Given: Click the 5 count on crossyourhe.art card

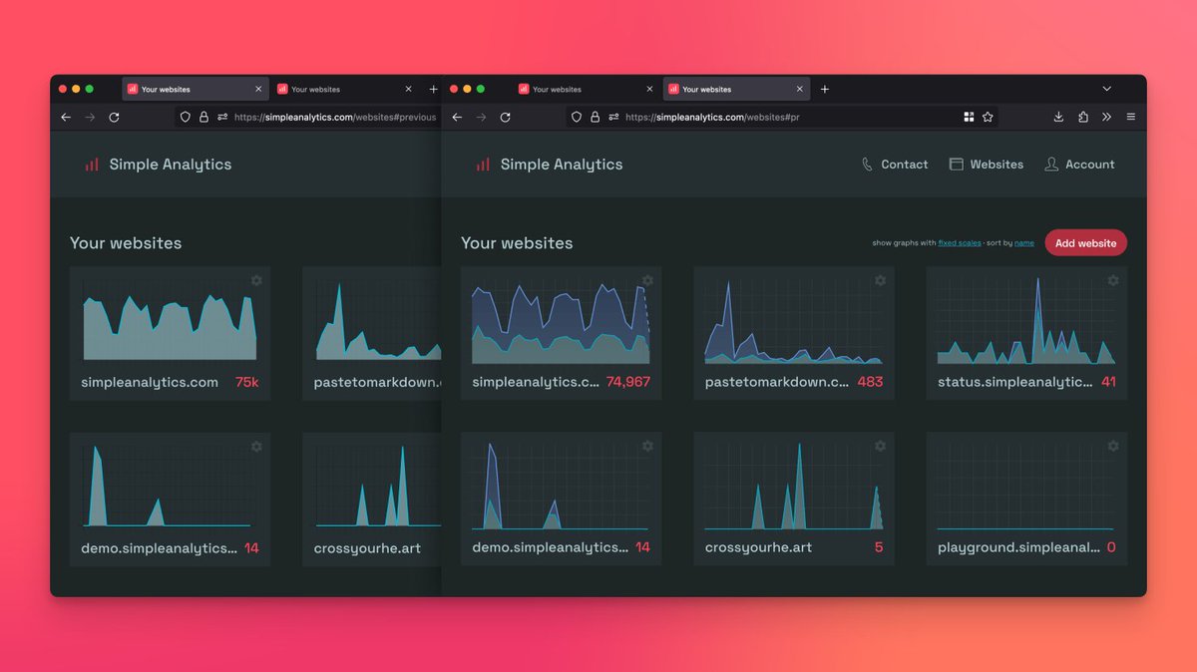Looking at the screenshot, I should click(879, 547).
